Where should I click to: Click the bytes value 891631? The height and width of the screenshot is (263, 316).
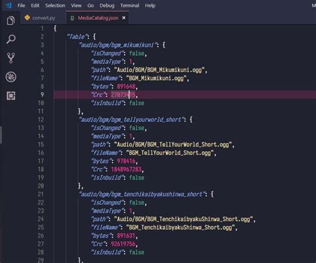click(126, 236)
